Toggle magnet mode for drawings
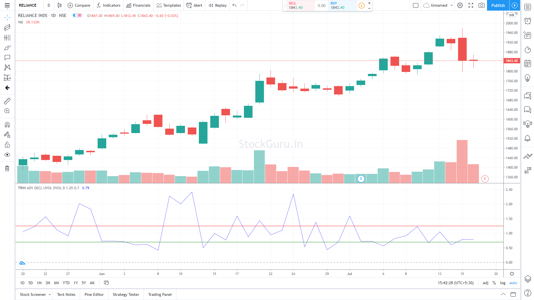Viewport: 534px width, 300px height. 7,124
